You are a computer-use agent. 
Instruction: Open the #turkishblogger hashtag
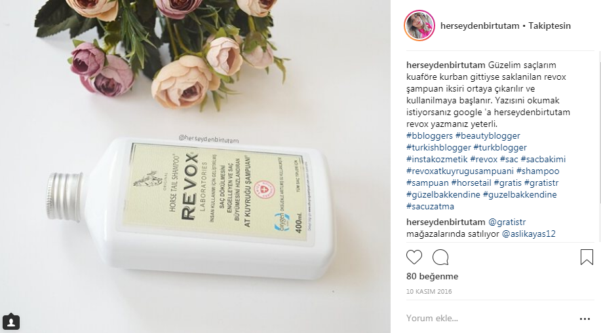coord(438,148)
